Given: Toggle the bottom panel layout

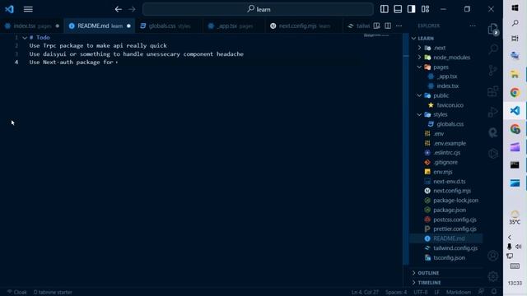Looking at the screenshot, I should pos(398,9).
